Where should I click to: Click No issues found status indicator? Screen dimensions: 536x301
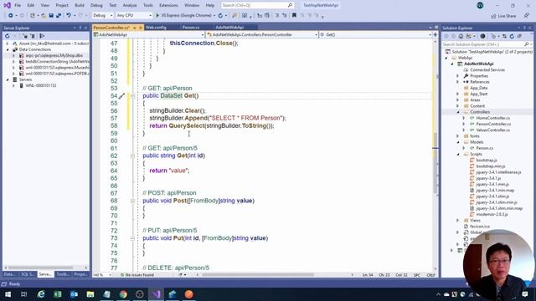point(137,275)
